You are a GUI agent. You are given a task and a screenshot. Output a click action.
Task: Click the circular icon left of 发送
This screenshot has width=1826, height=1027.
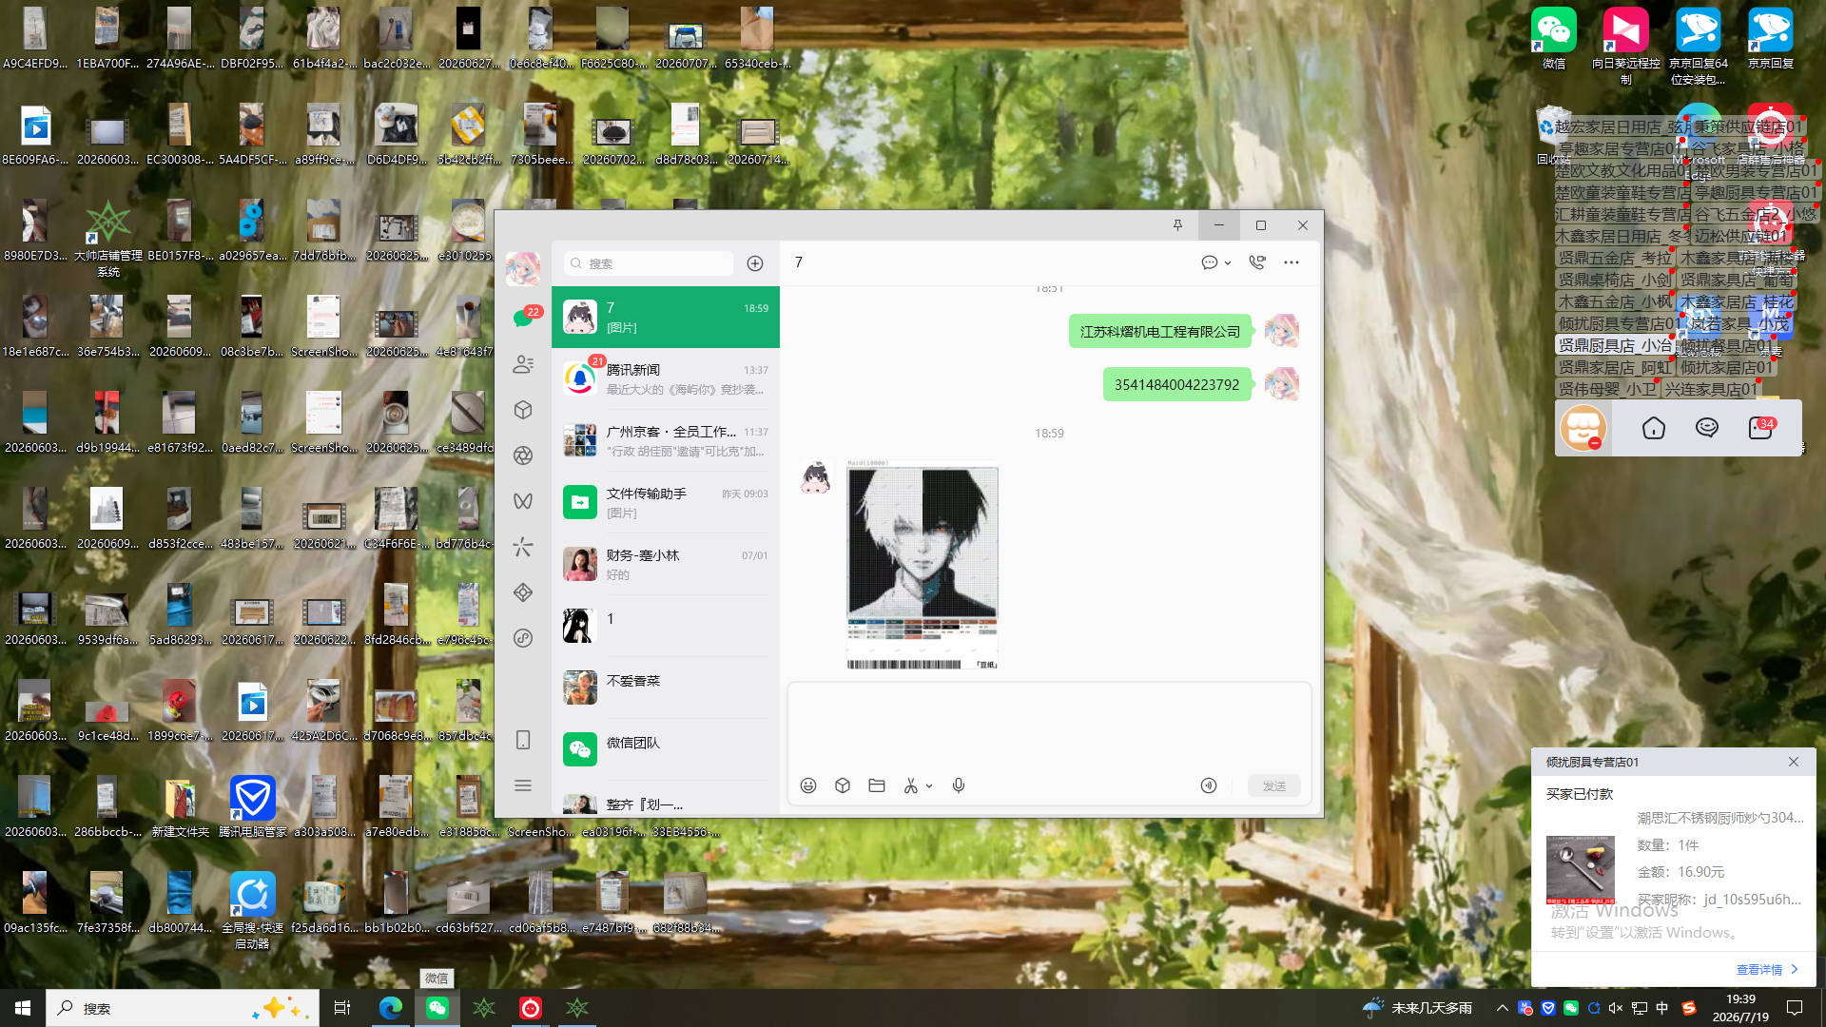[x=1209, y=785]
